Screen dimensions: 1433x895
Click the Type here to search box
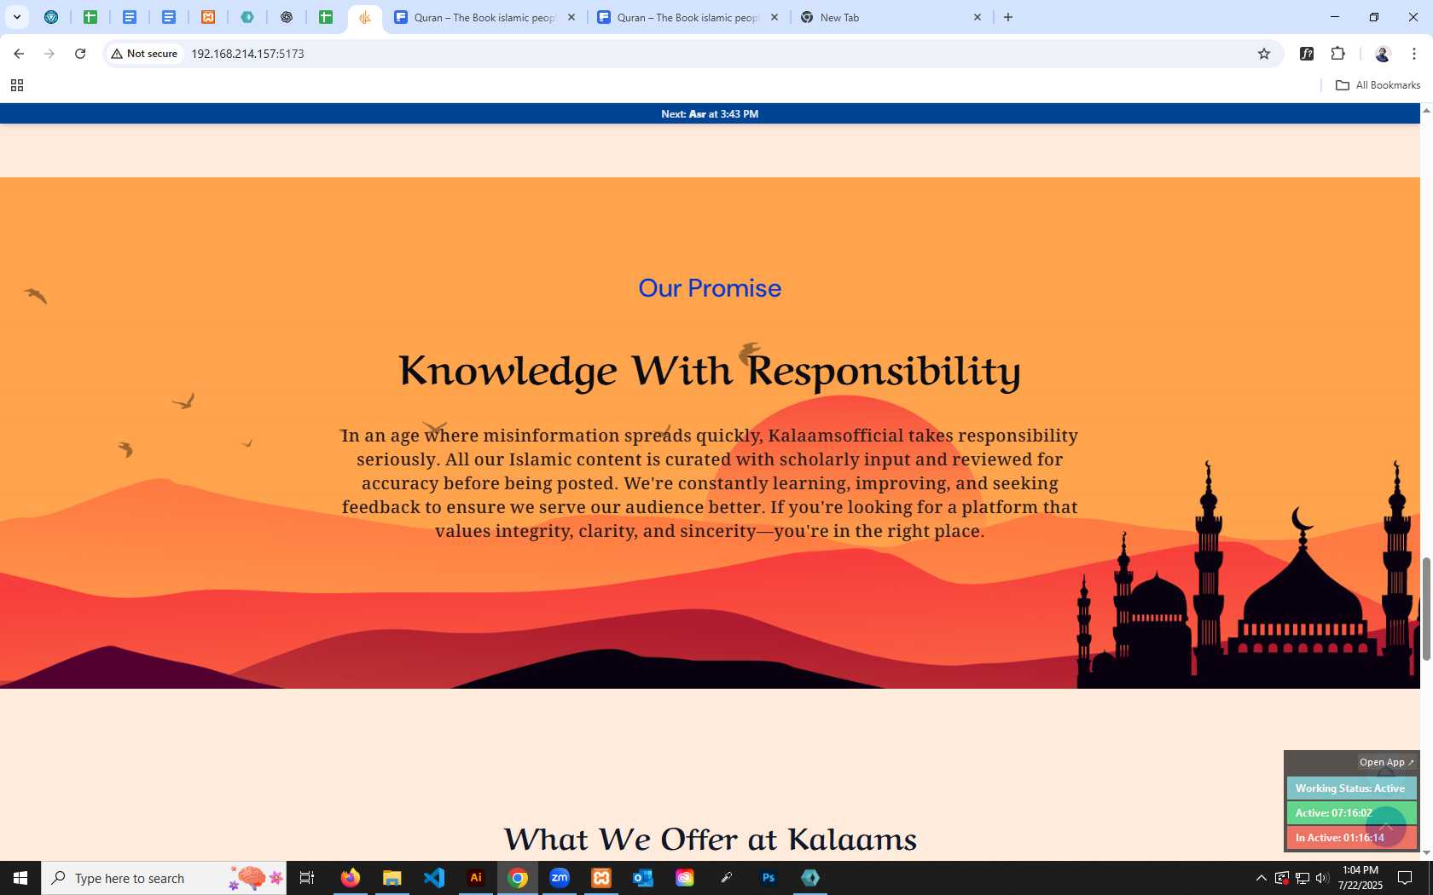tap(164, 878)
